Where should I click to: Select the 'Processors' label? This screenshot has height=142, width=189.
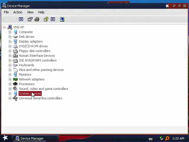pos(27,84)
